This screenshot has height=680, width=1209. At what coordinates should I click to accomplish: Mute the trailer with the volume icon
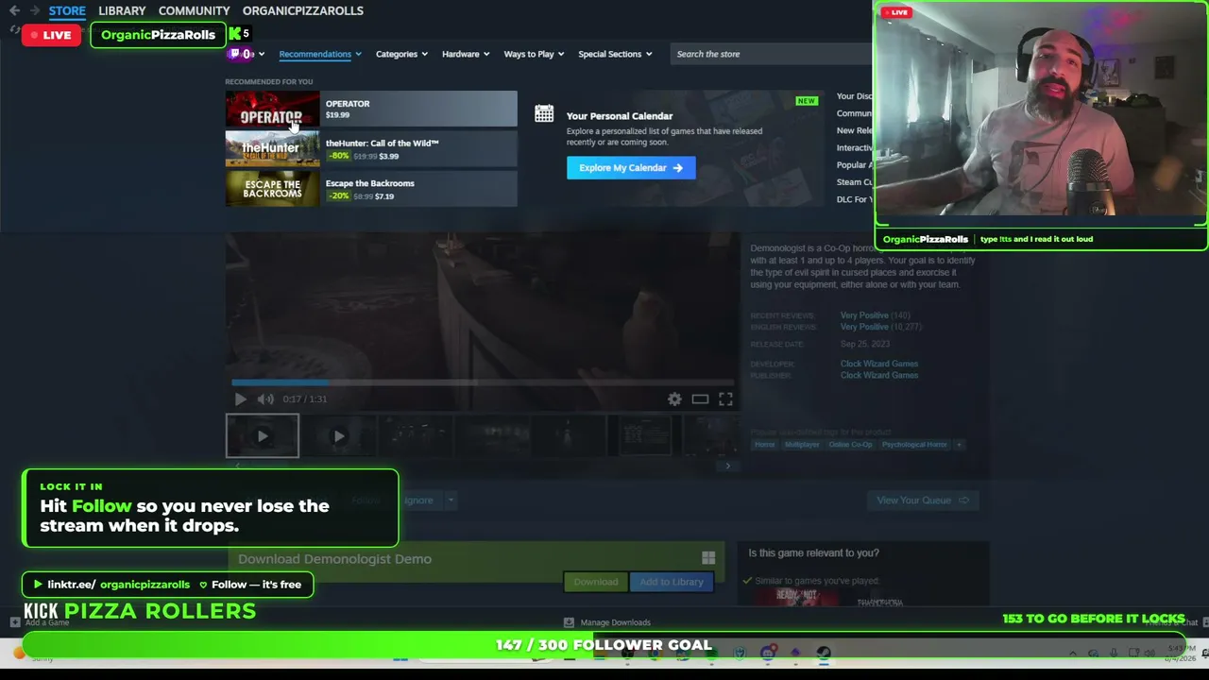(265, 399)
